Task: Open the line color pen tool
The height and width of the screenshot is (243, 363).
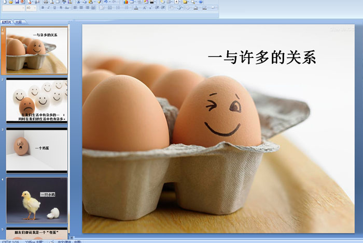Action: (x=204, y=8)
